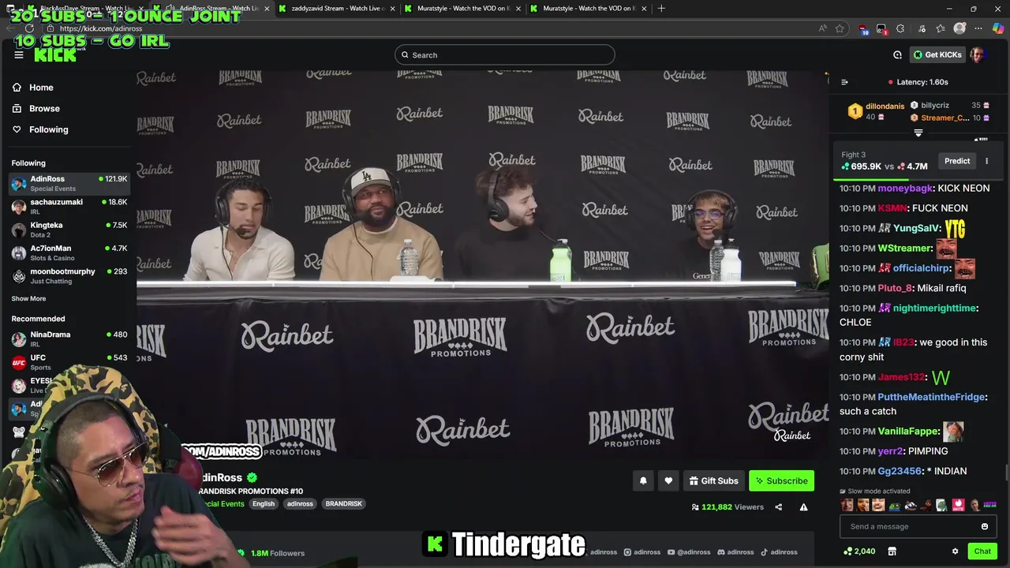Open Ac7ionMan channel in Following list

[69, 252]
